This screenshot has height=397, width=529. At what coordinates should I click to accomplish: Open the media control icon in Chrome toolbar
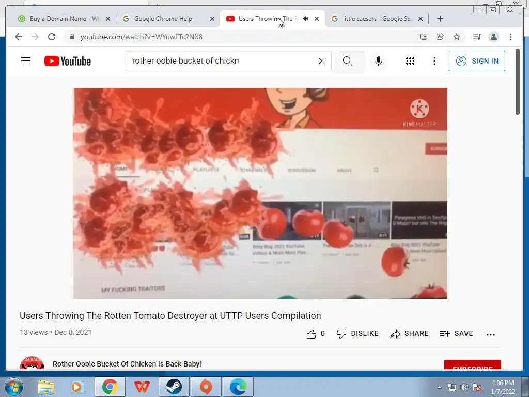pos(477,37)
